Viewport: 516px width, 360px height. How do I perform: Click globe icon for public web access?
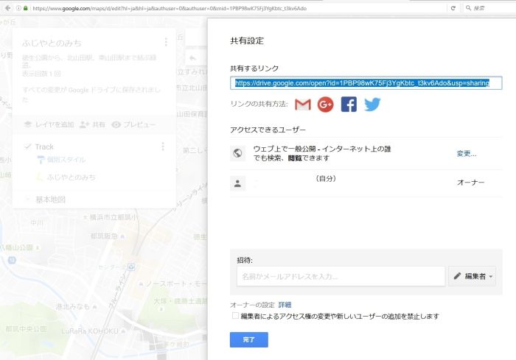pyautogui.click(x=237, y=153)
